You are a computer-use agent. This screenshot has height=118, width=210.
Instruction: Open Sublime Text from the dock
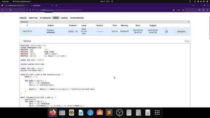[x=109, y=112]
